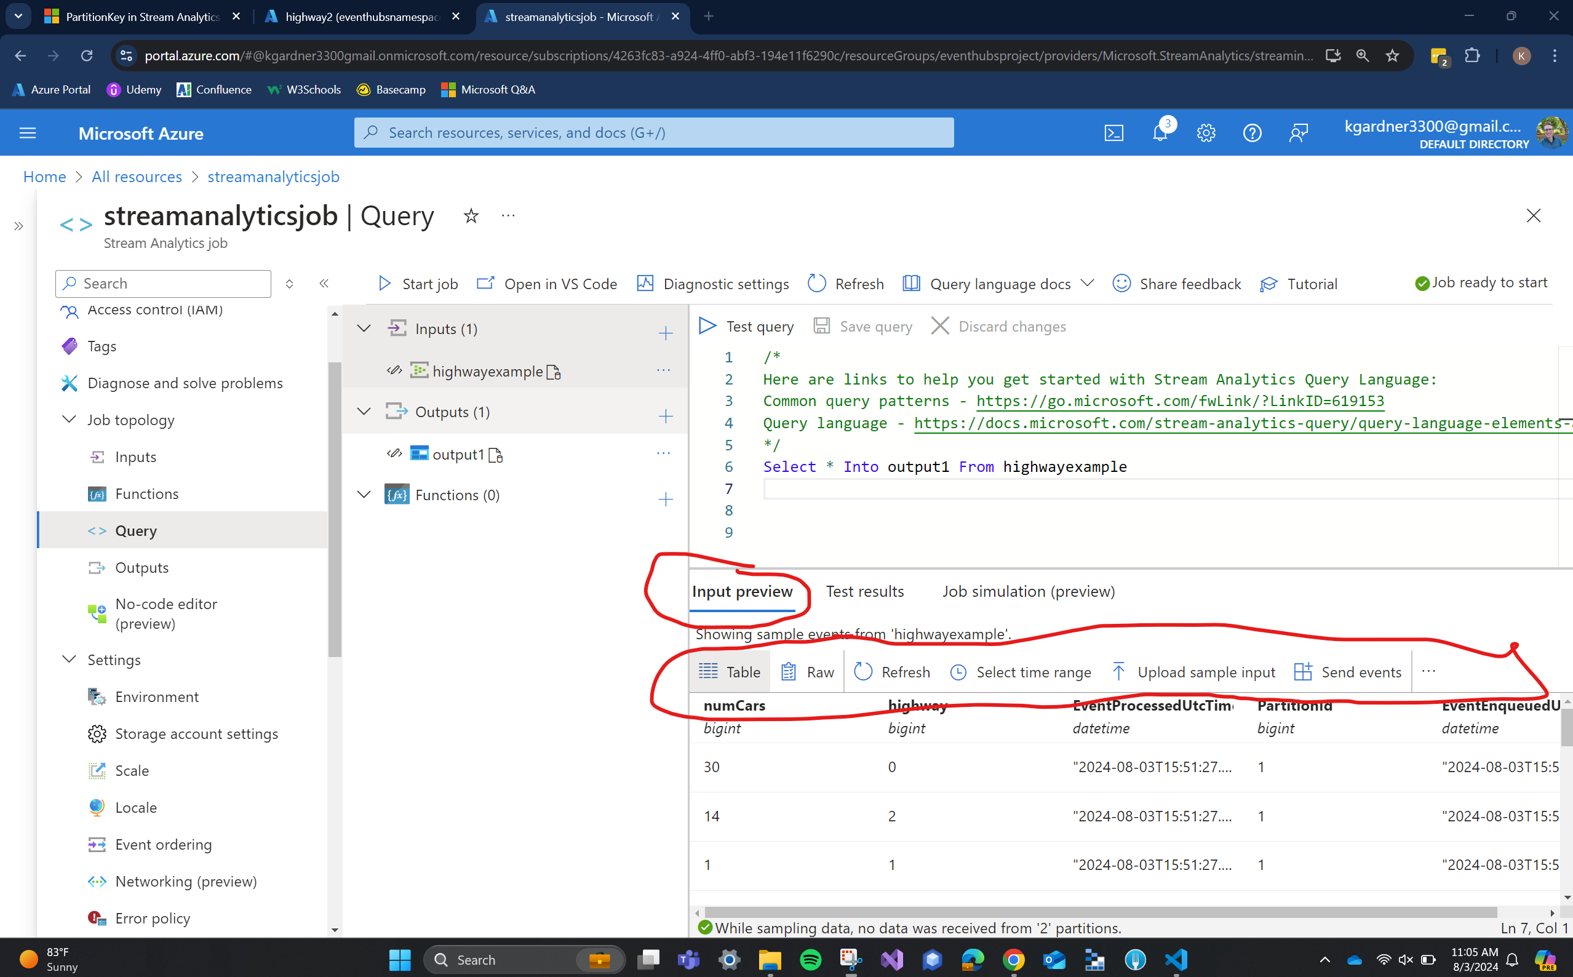Click Select time range
Viewport: 1573px width, 977px height.
pyautogui.click(x=1021, y=672)
